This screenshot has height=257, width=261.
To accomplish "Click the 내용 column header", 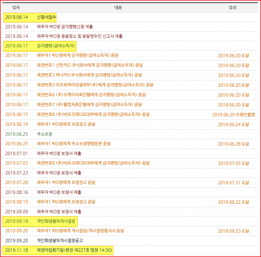I will [118, 8].
